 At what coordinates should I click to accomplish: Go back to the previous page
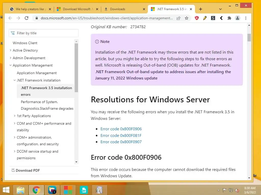pos(10,18)
